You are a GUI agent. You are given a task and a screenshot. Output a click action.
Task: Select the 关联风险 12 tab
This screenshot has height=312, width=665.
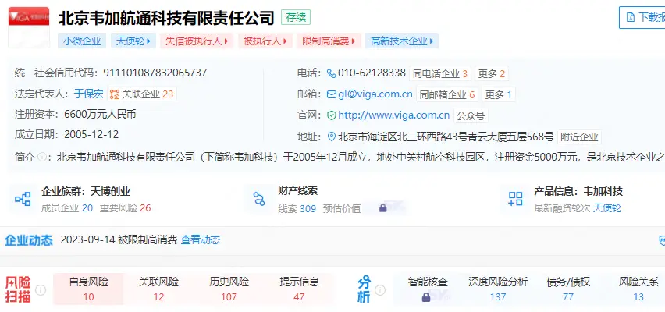click(158, 289)
